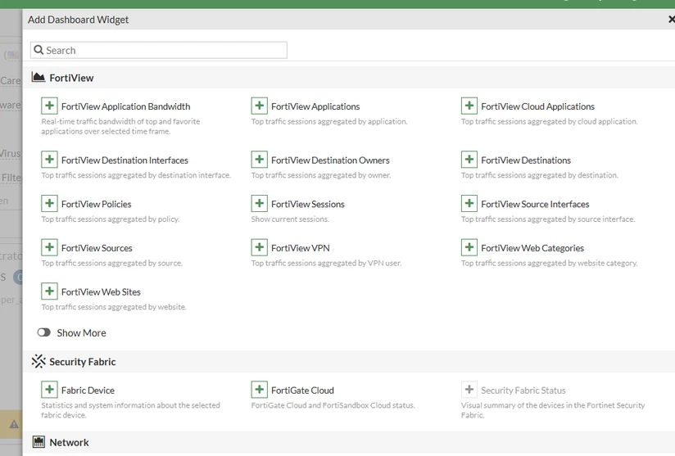Screen dimensions: 675x456
Task: Click the disabled Security Fabric Status plus icon
Action: [x=469, y=390]
